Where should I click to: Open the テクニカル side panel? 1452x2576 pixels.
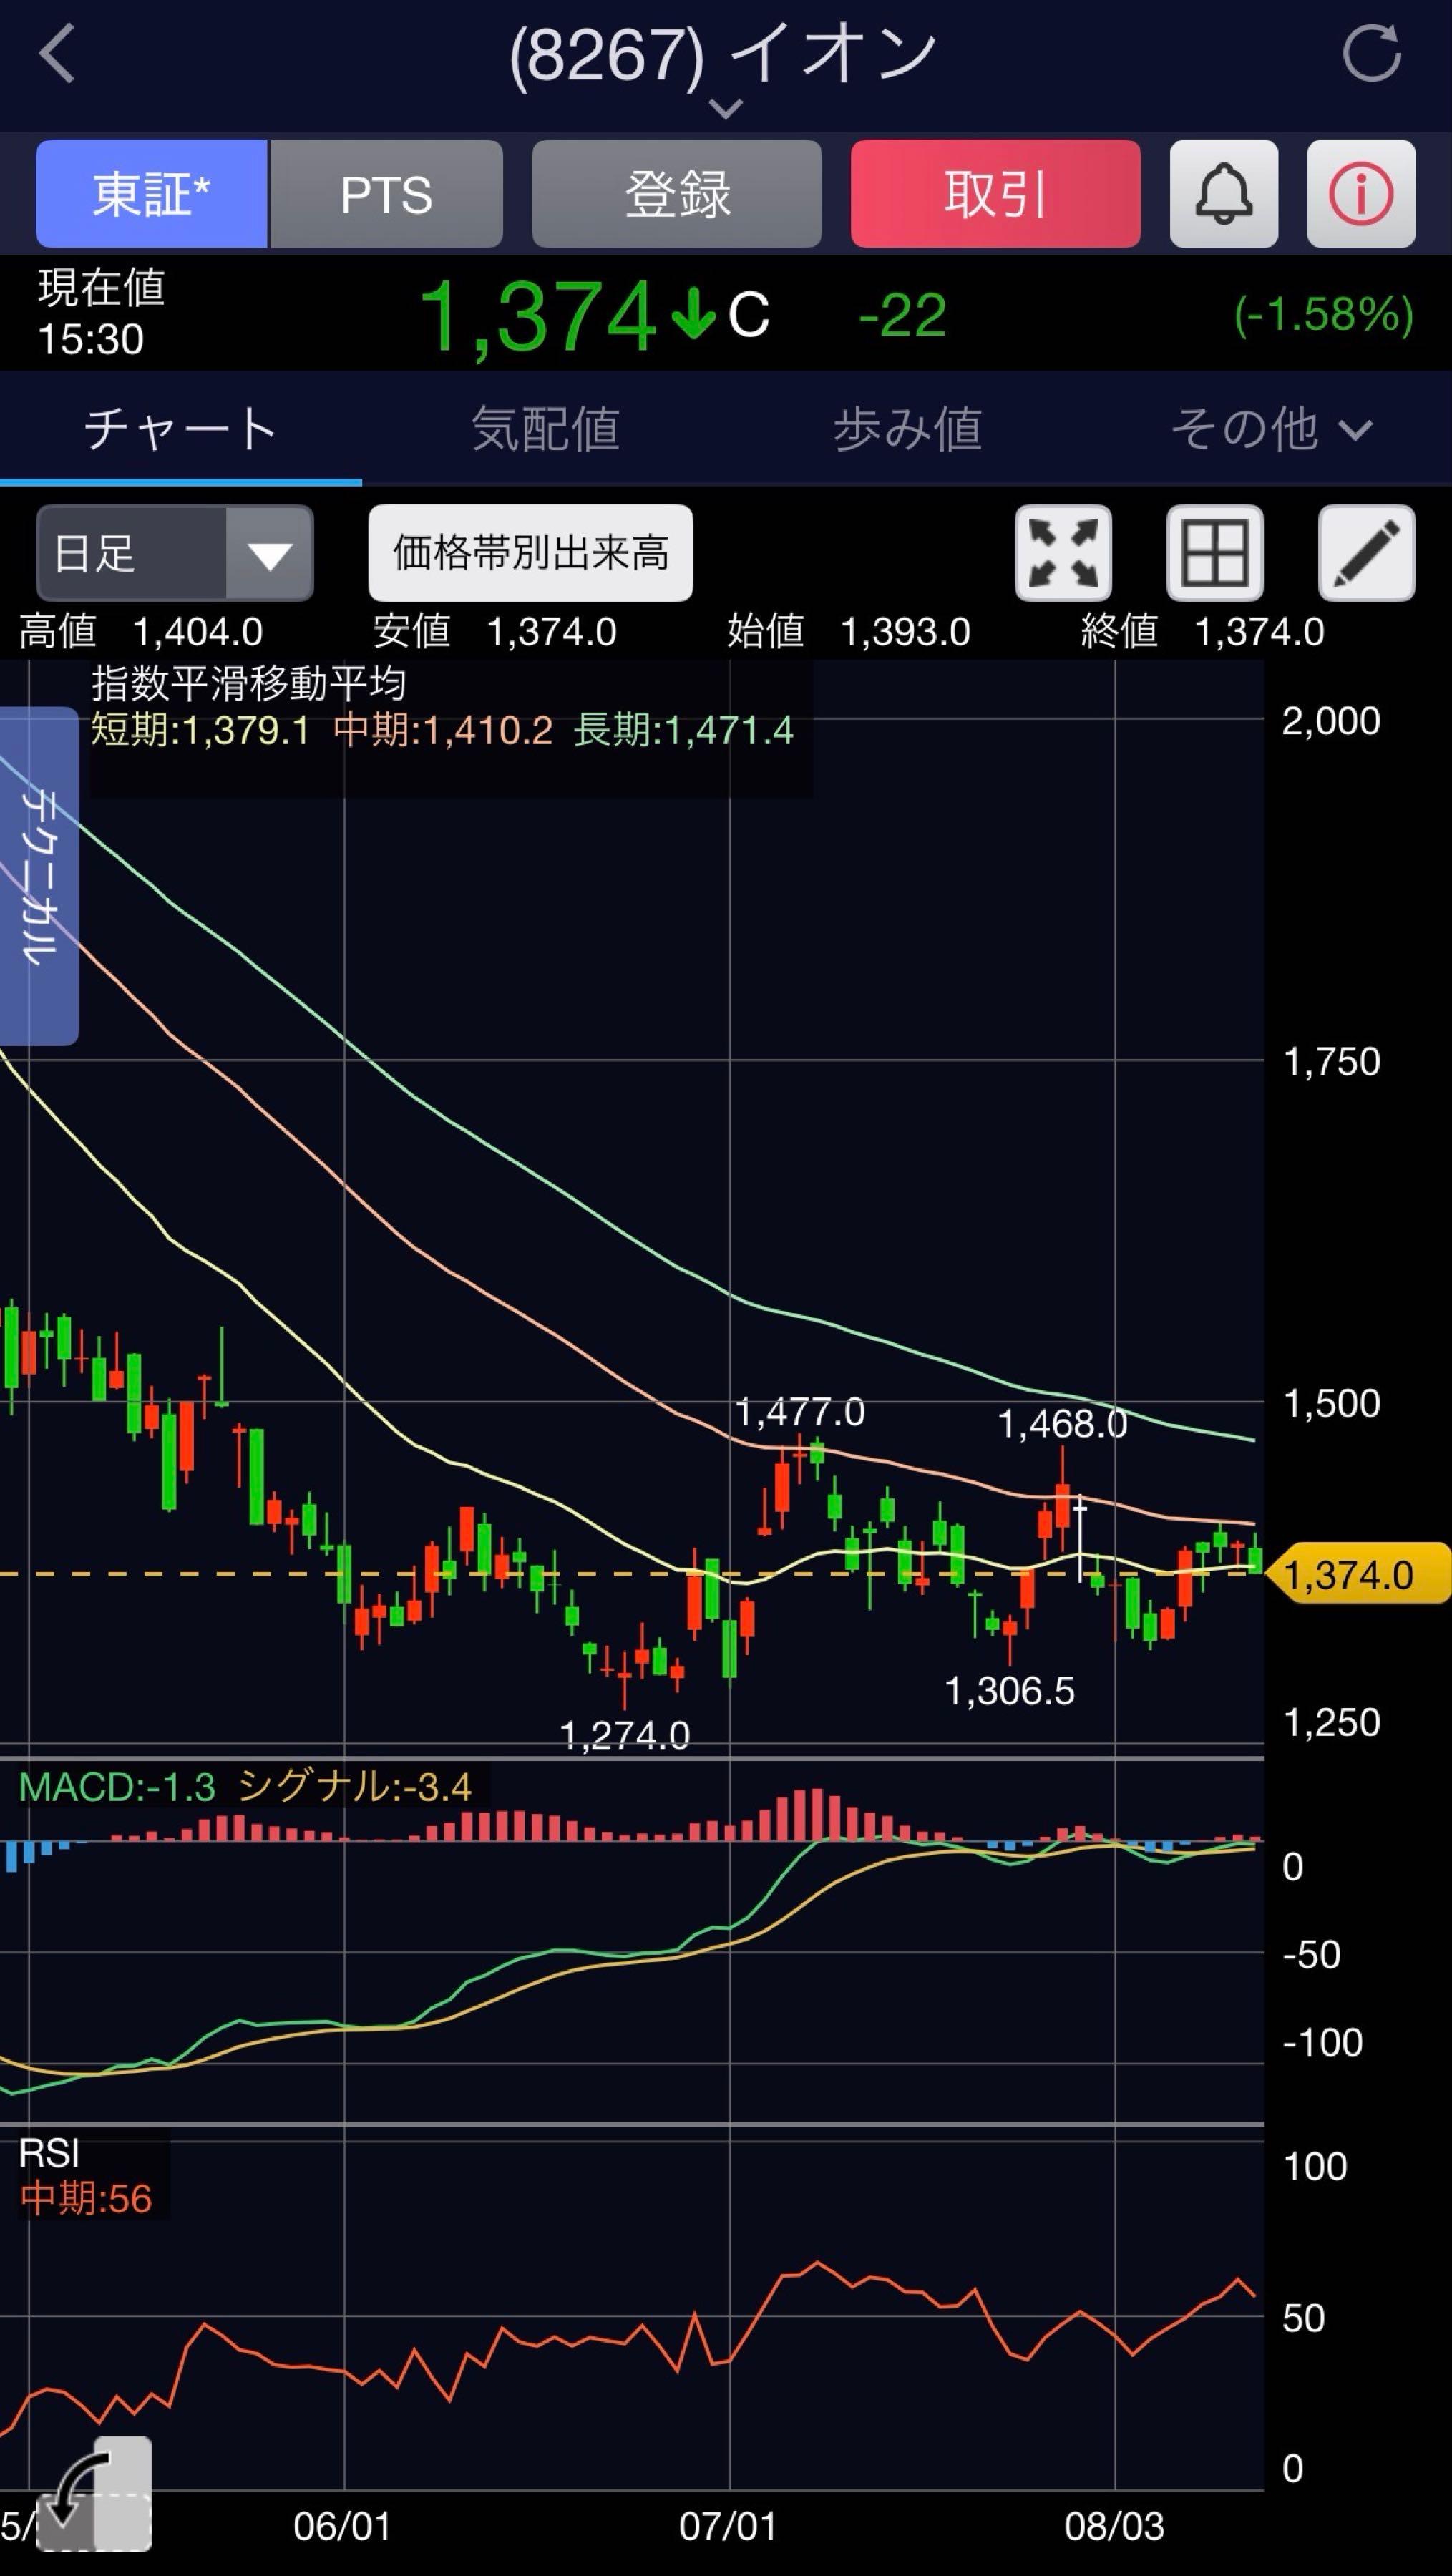39,876
